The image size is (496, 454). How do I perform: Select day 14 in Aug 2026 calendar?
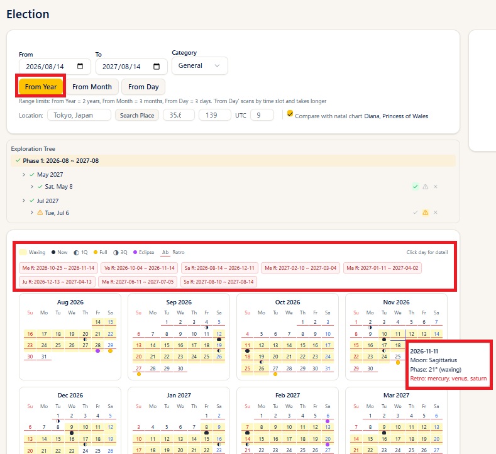(97, 322)
